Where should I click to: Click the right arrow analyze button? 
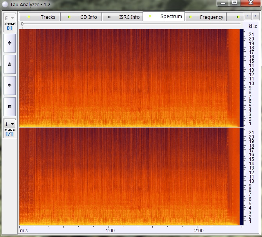(x=9, y=85)
